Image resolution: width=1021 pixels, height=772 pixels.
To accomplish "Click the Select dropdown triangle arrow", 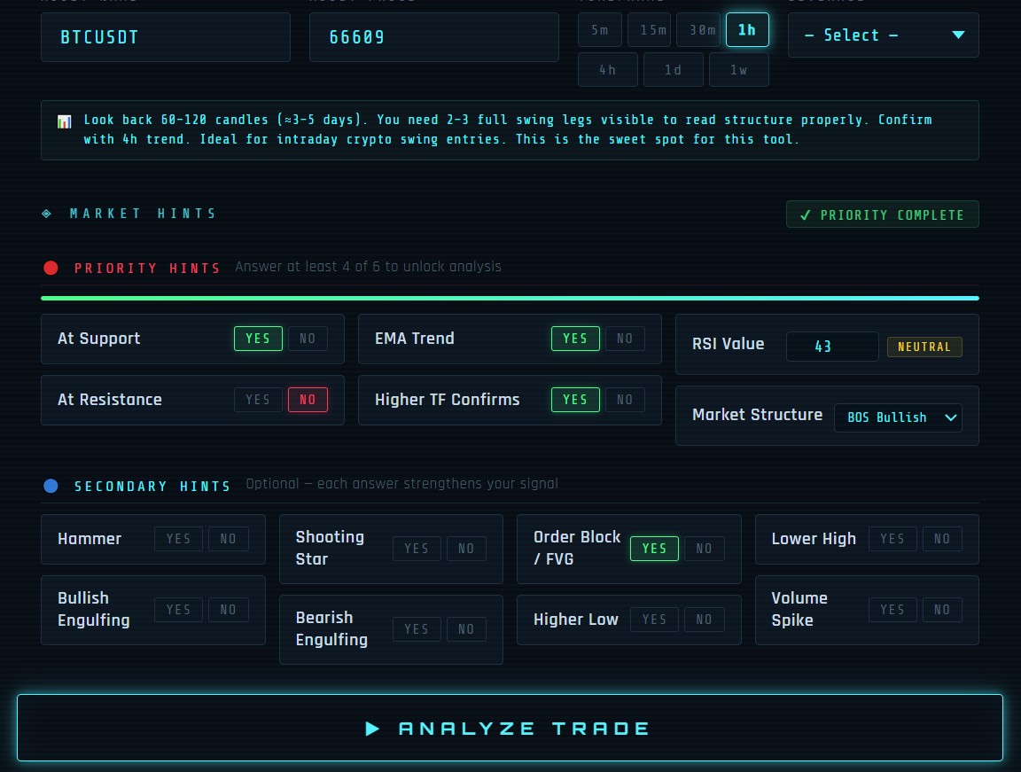I will [x=958, y=35].
